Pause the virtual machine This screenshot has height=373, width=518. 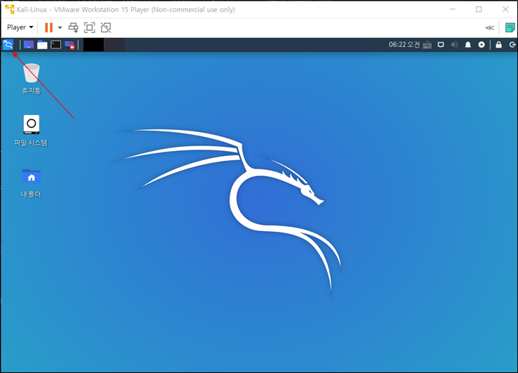click(x=48, y=27)
